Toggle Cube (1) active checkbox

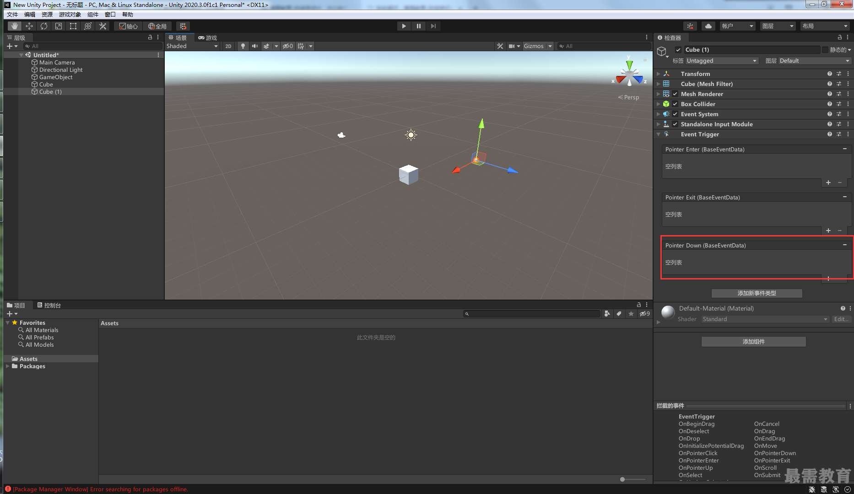coord(678,50)
